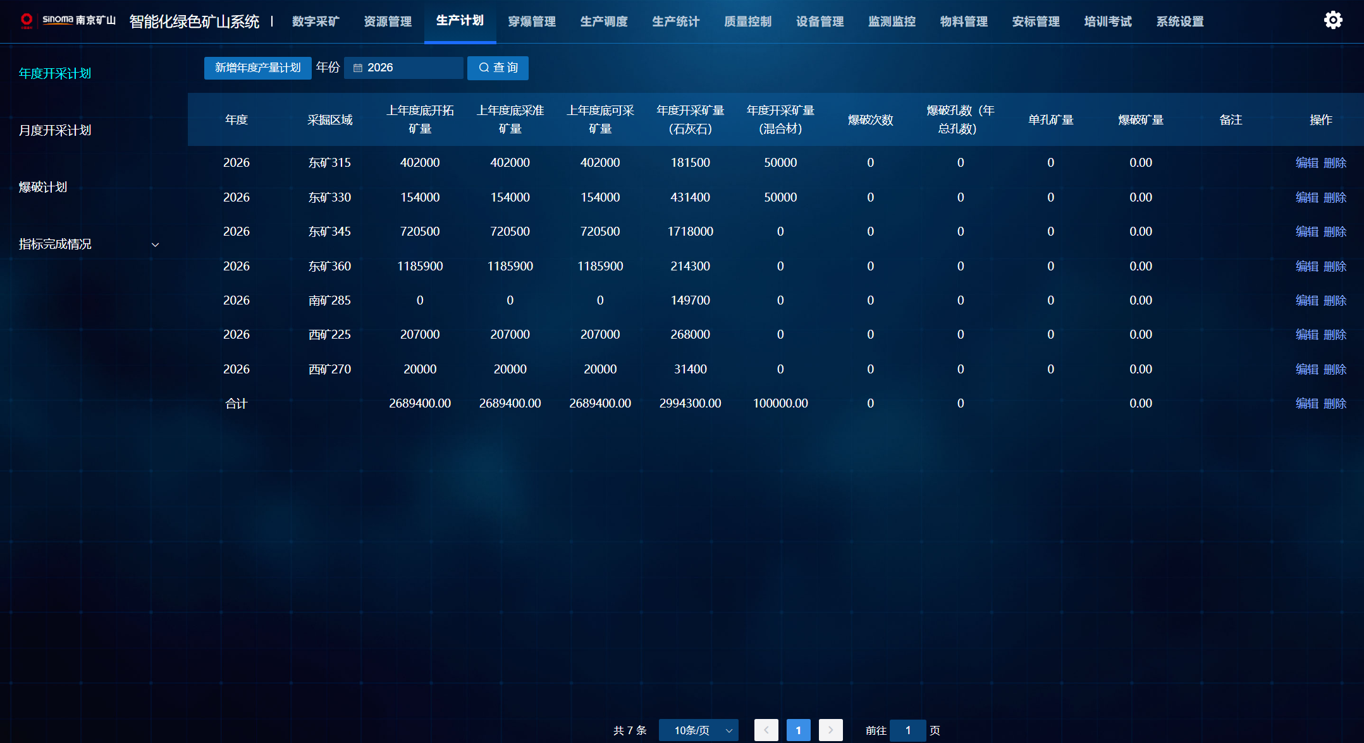Viewport: 1364px width, 743px height.
Task: Edit the 东矿330 row
Action: (1307, 198)
